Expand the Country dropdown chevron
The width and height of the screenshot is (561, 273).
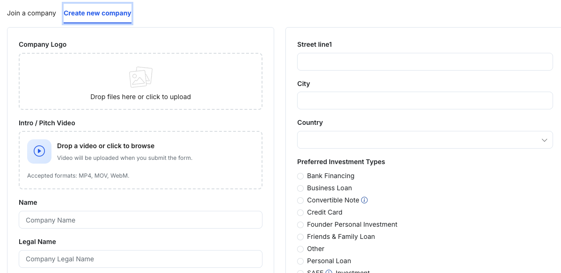pos(544,140)
